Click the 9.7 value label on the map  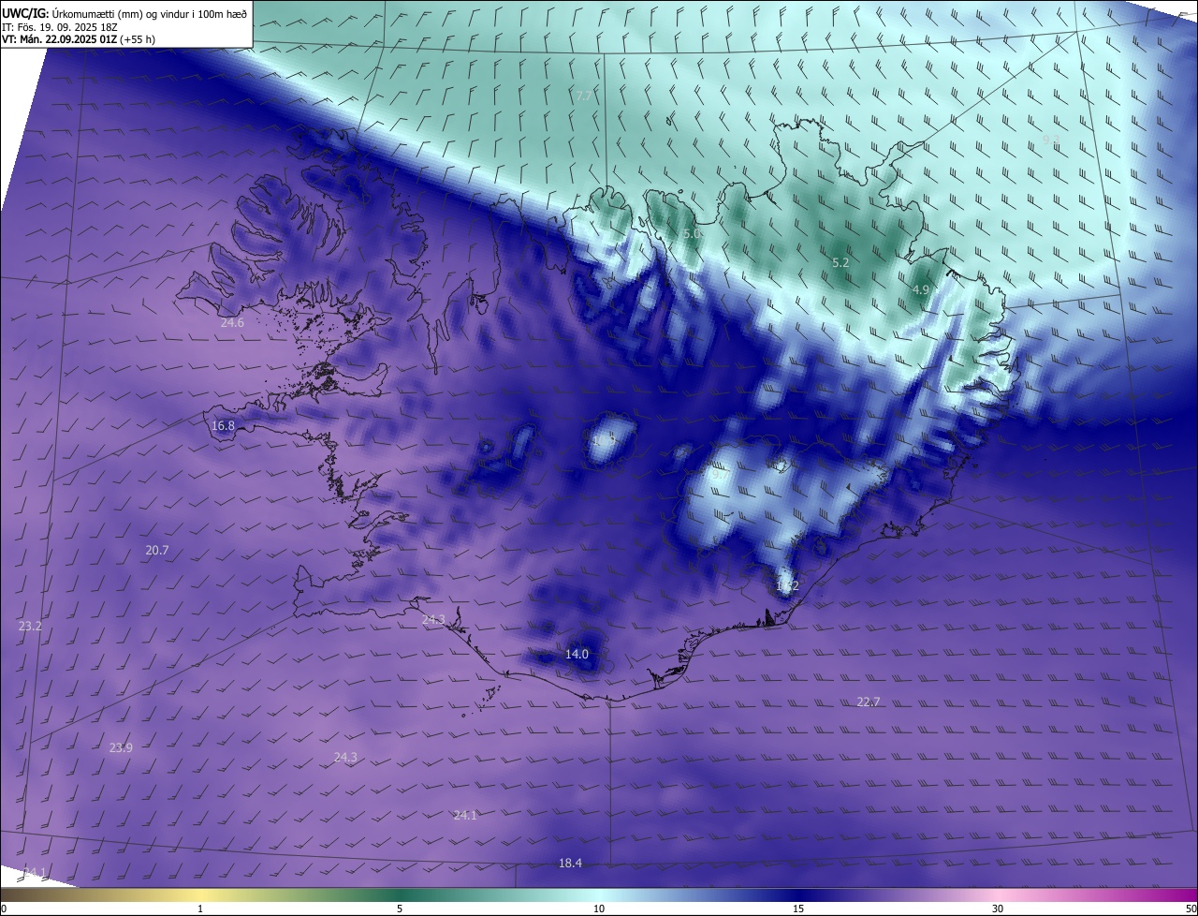pos(719,475)
